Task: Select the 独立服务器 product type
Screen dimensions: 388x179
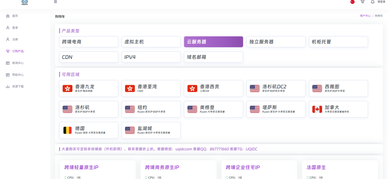Action: coord(276,42)
